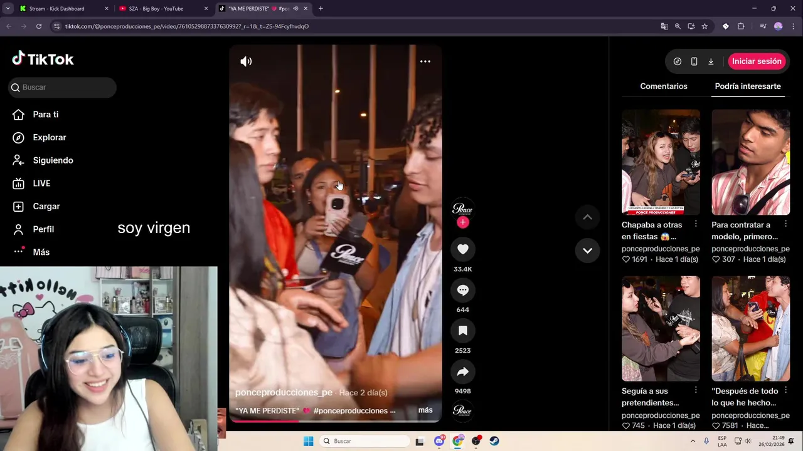Expand caption with 'más' link
The image size is (803, 451).
[425, 410]
